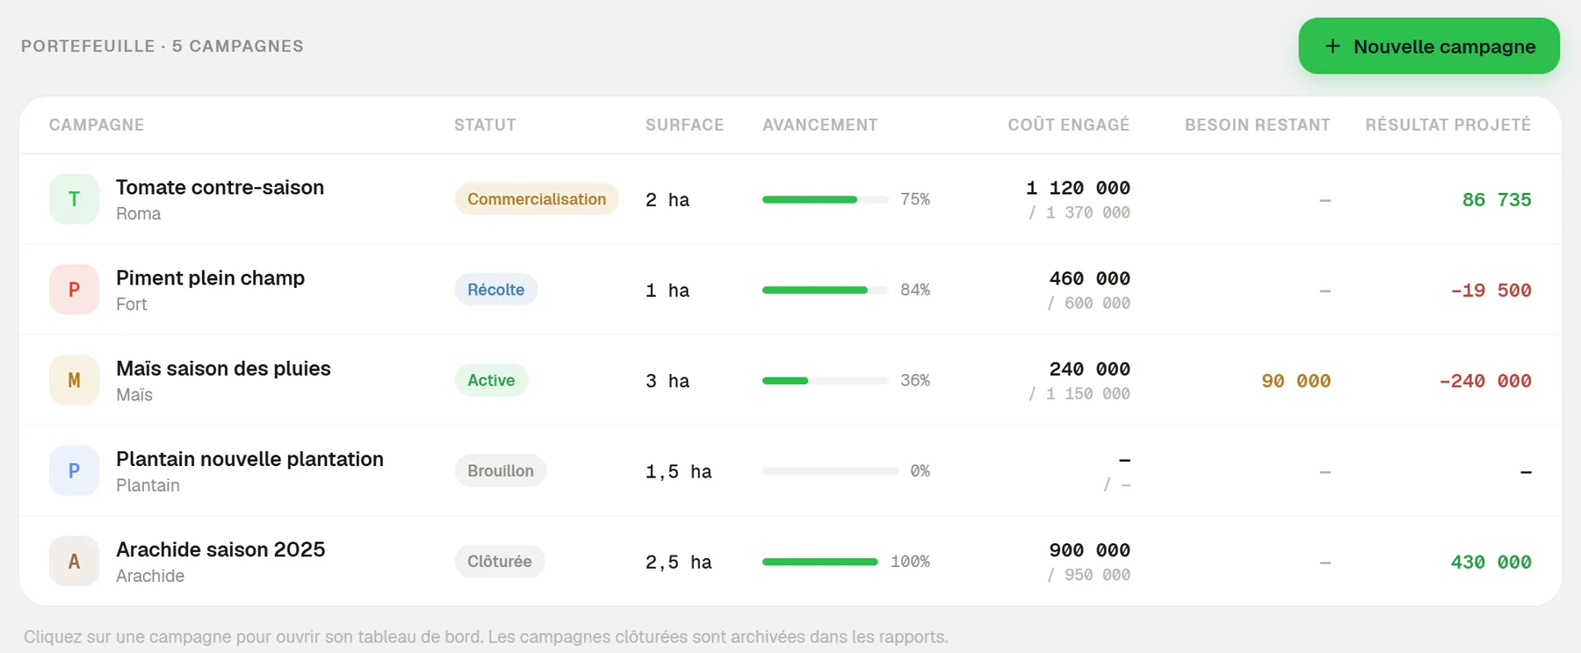Click the Clôturée status badge

pyautogui.click(x=499, y=561)
